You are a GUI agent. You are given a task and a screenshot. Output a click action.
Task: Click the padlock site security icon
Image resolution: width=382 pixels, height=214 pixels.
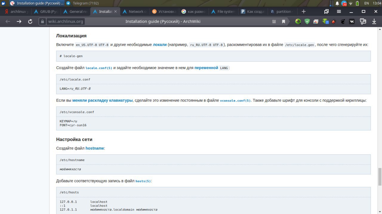pyautogui.click(x=43, y=21)
